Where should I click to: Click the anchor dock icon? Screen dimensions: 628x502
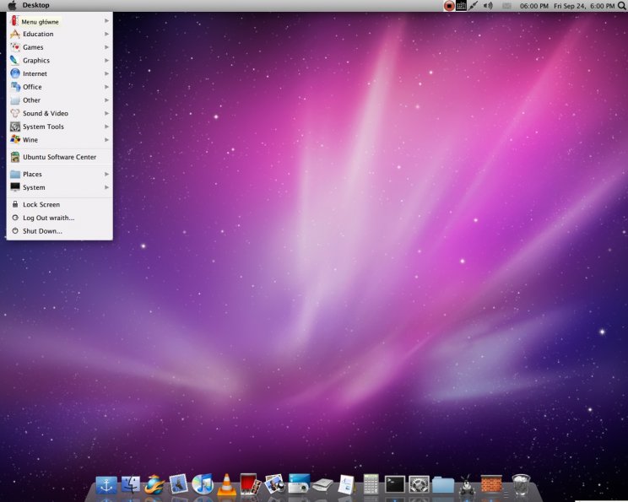point(106,485)
